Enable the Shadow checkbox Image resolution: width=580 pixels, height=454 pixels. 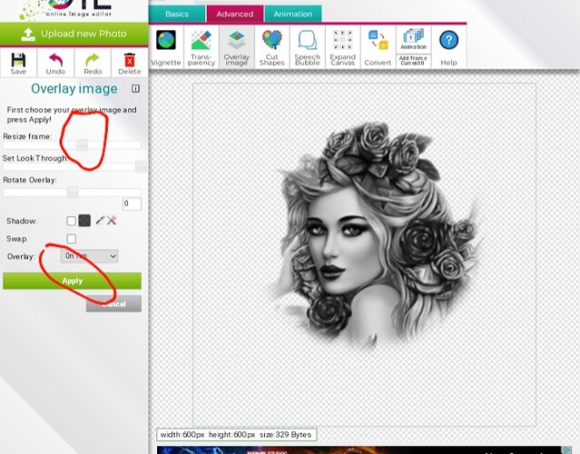(x=71, y=221)
